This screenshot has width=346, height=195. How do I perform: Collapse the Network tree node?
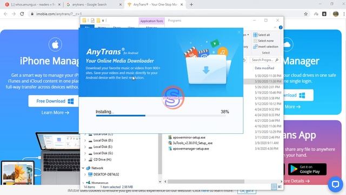[x=83, y=168]
